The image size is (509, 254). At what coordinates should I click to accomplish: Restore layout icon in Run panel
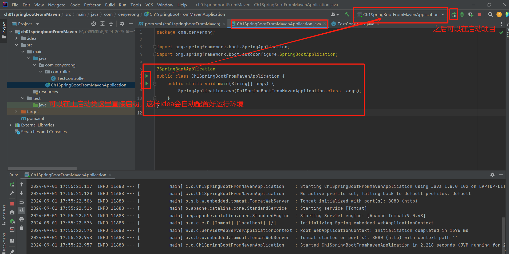[12, 241]
